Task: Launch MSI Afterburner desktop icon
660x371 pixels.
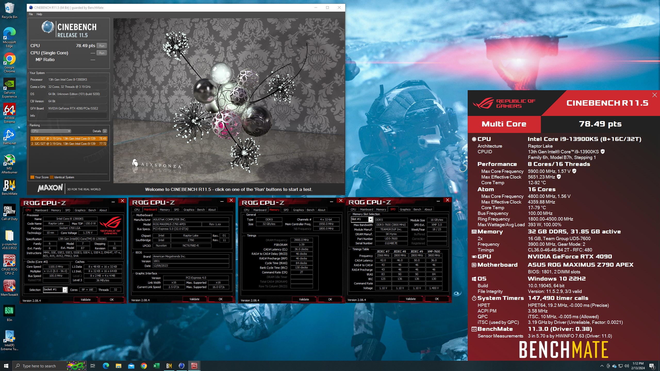Action: (x=9, y=164)
